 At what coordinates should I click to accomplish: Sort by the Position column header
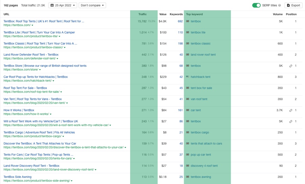(291, 14)
